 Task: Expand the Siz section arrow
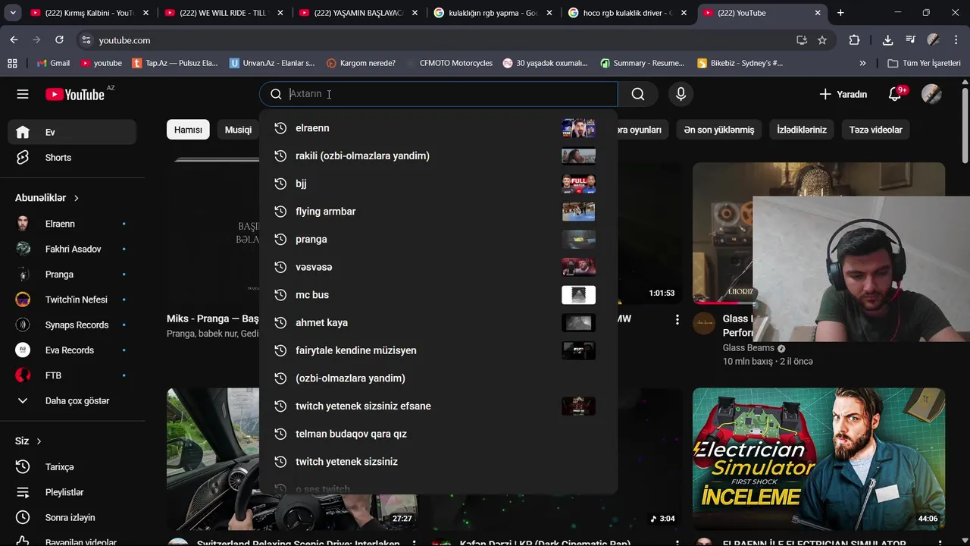coord(39,441)
